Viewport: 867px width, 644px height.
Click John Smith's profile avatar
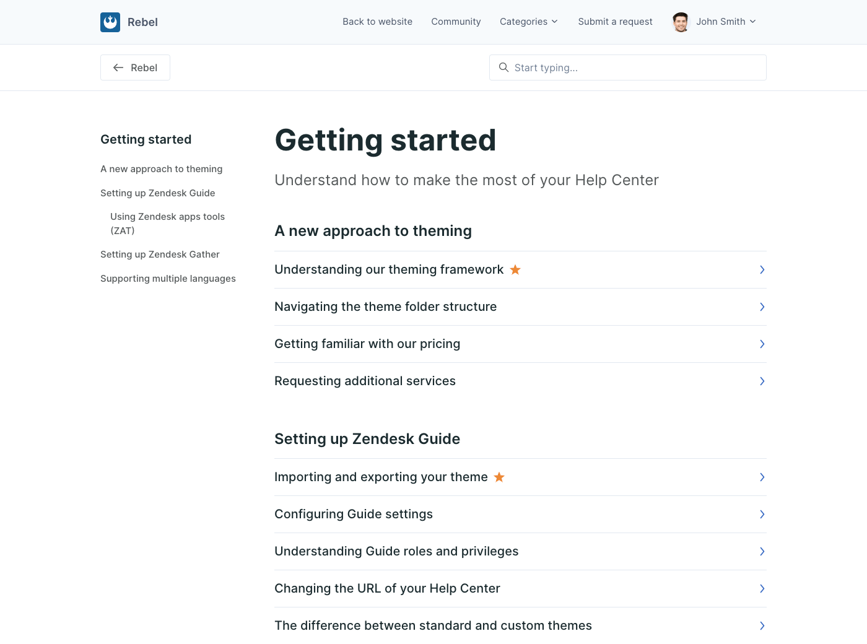click(x=681, y=22)
